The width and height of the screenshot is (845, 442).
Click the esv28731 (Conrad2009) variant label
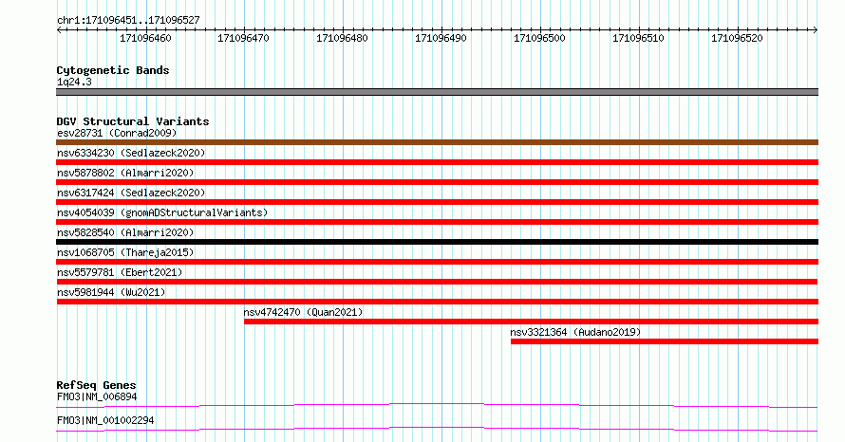[117, 133]
